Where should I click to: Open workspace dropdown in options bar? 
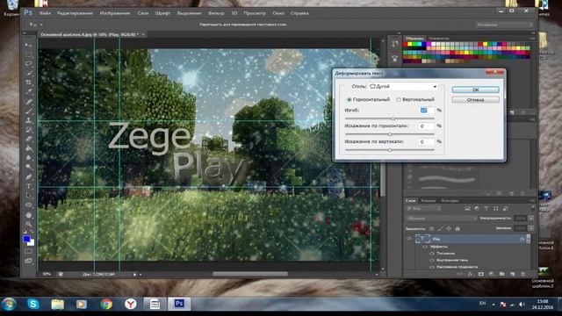tap(504, 25)
